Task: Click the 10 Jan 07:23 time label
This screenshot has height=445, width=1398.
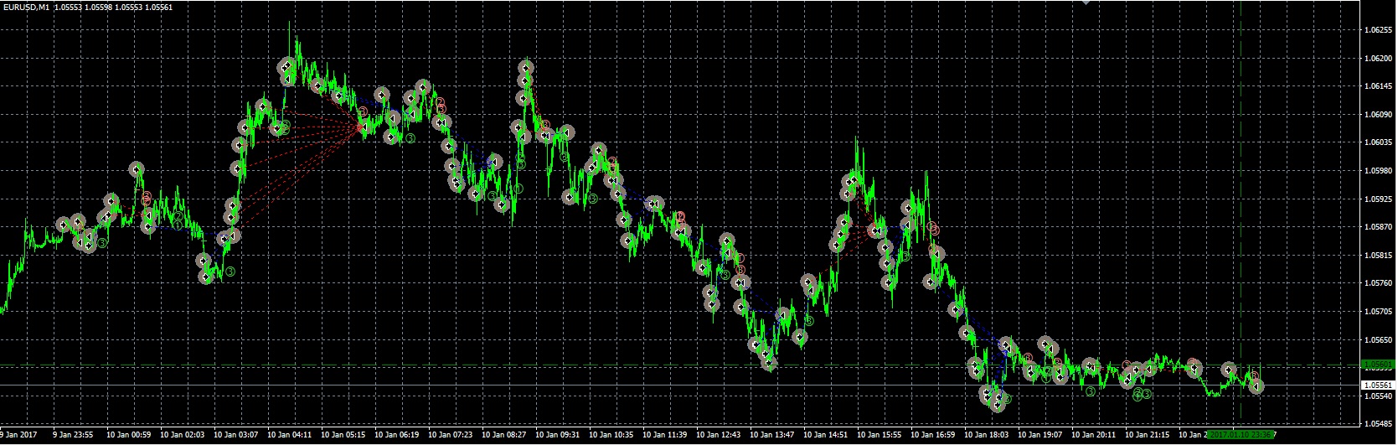Action: pyautogui.click(x=451, y=436)
